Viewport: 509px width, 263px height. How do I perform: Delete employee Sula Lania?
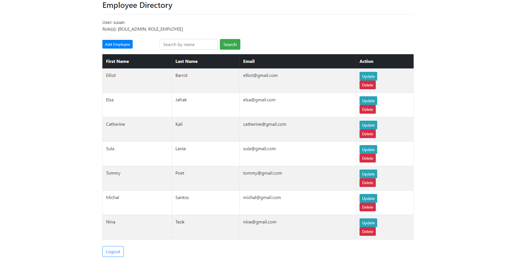point(367,158)
